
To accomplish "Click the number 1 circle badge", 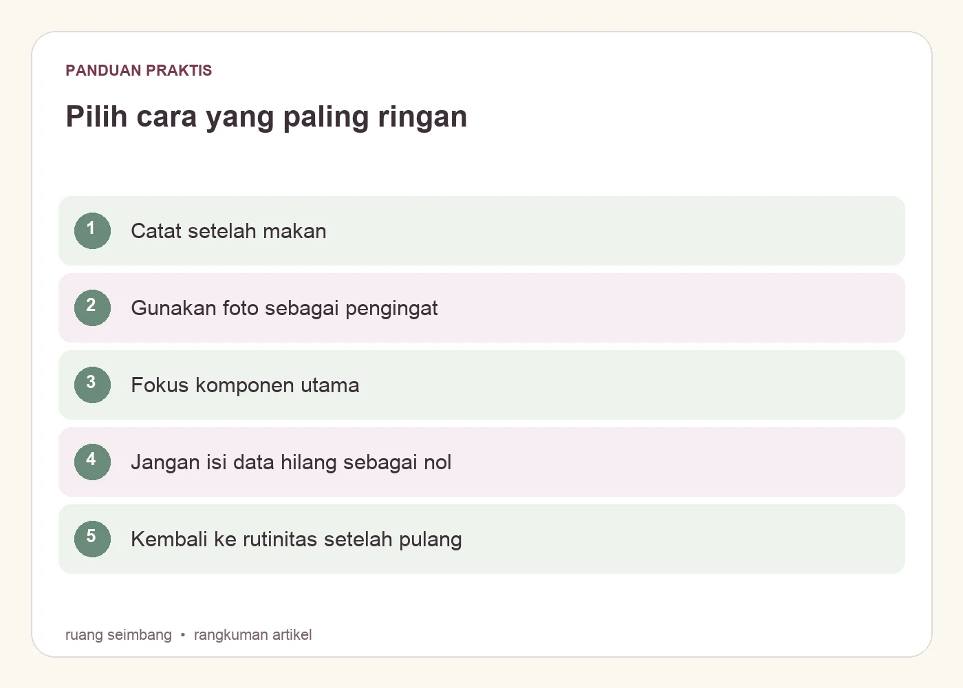I will (92, 230).
